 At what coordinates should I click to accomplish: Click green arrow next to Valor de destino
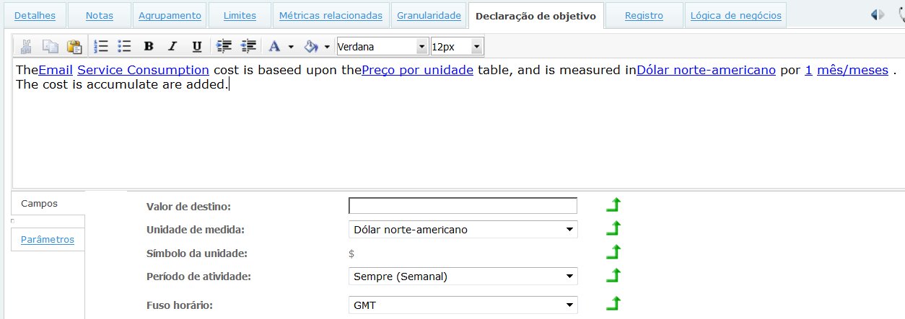(x=613, y=205)
